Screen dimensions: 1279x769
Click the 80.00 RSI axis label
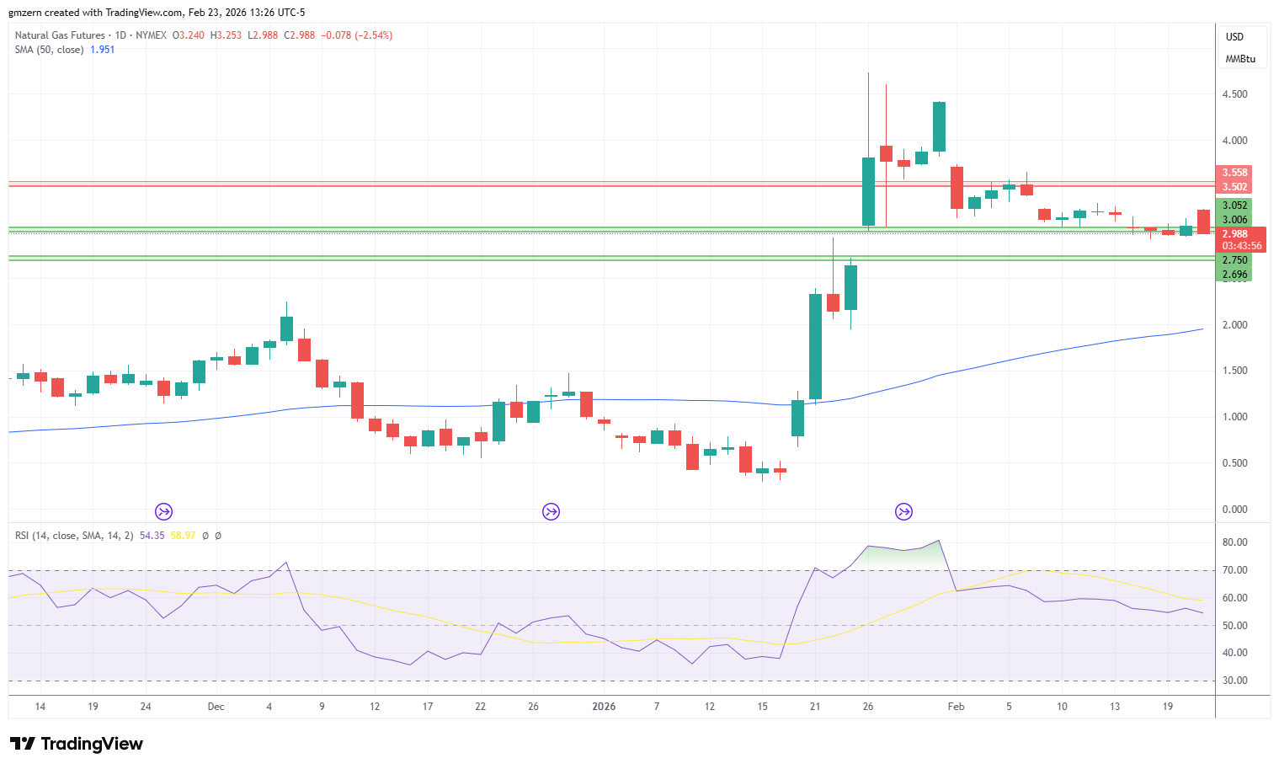point(1234,542)
